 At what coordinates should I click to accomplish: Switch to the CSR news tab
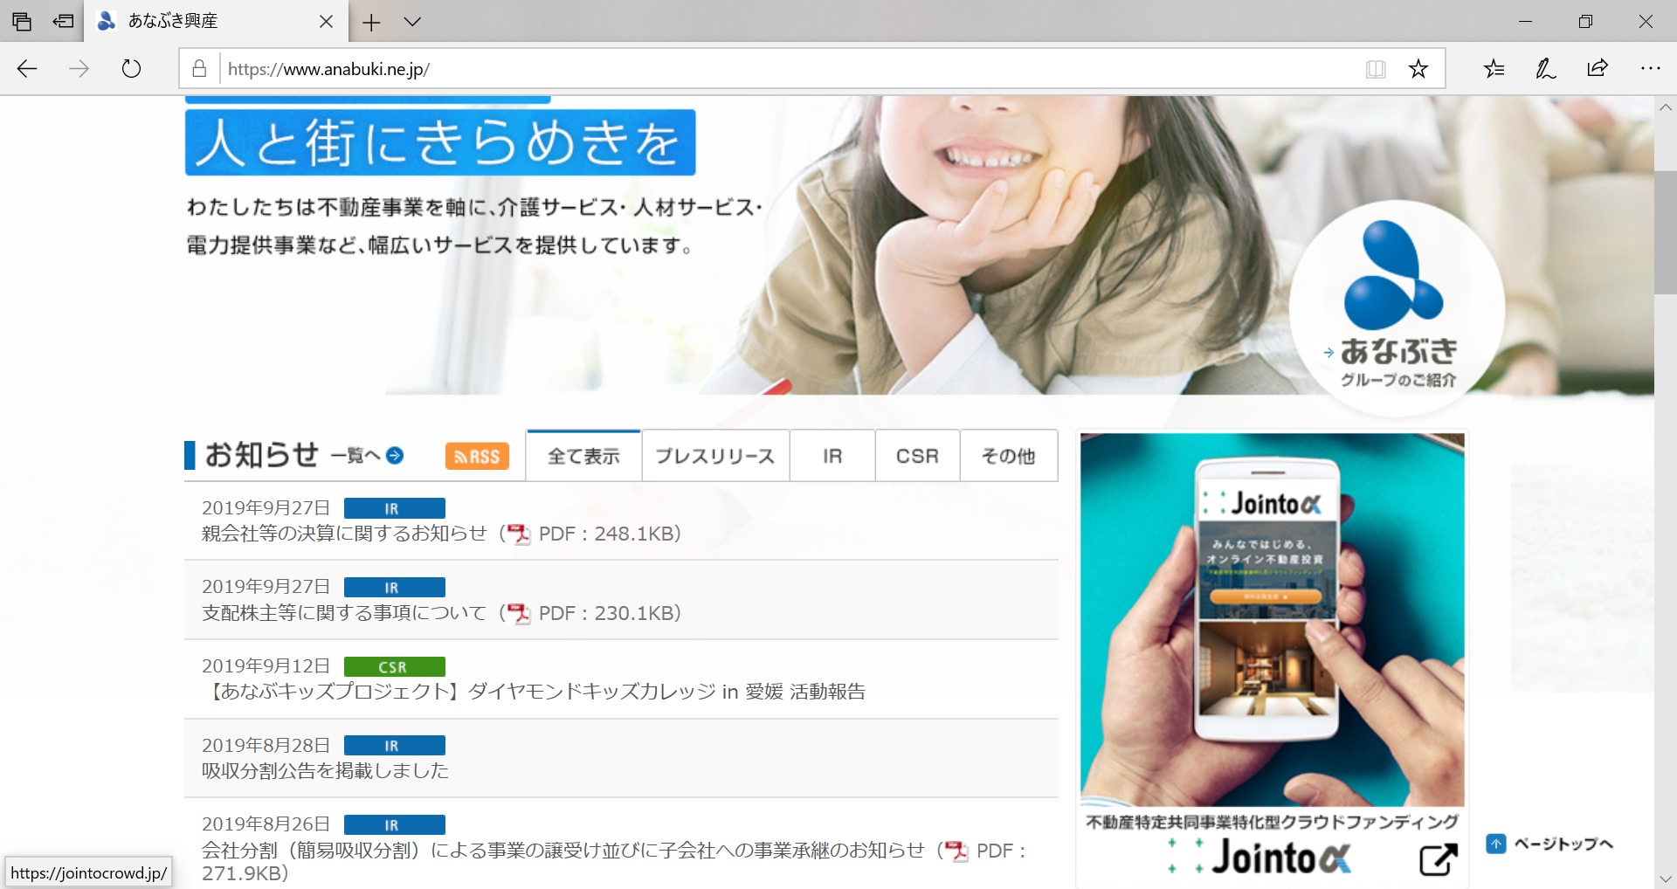[x=917, y=456]
